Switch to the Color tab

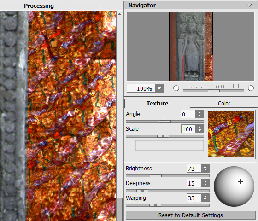(x=224, y=104)
